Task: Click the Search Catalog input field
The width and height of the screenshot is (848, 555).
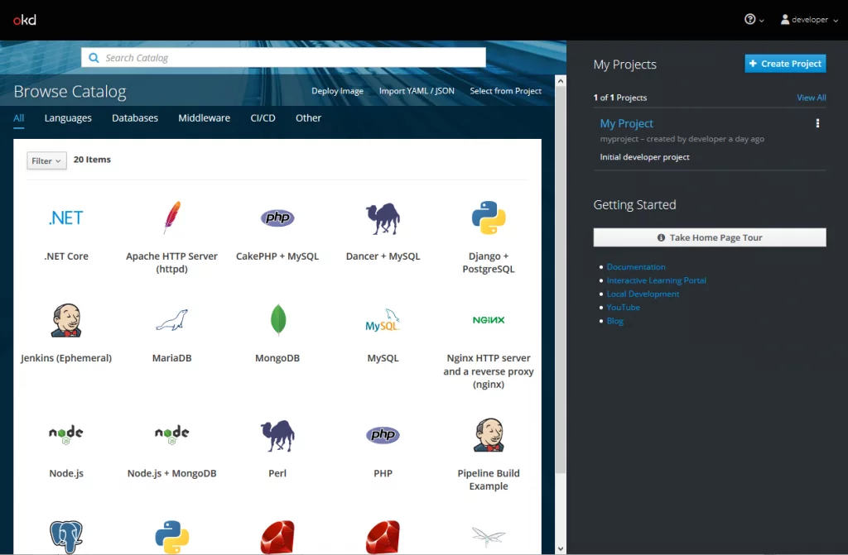Action: tap(283, 58)
